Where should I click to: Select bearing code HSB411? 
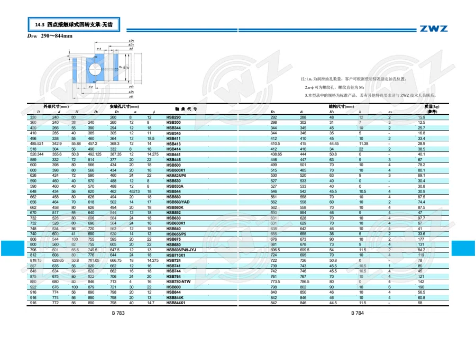173,139
